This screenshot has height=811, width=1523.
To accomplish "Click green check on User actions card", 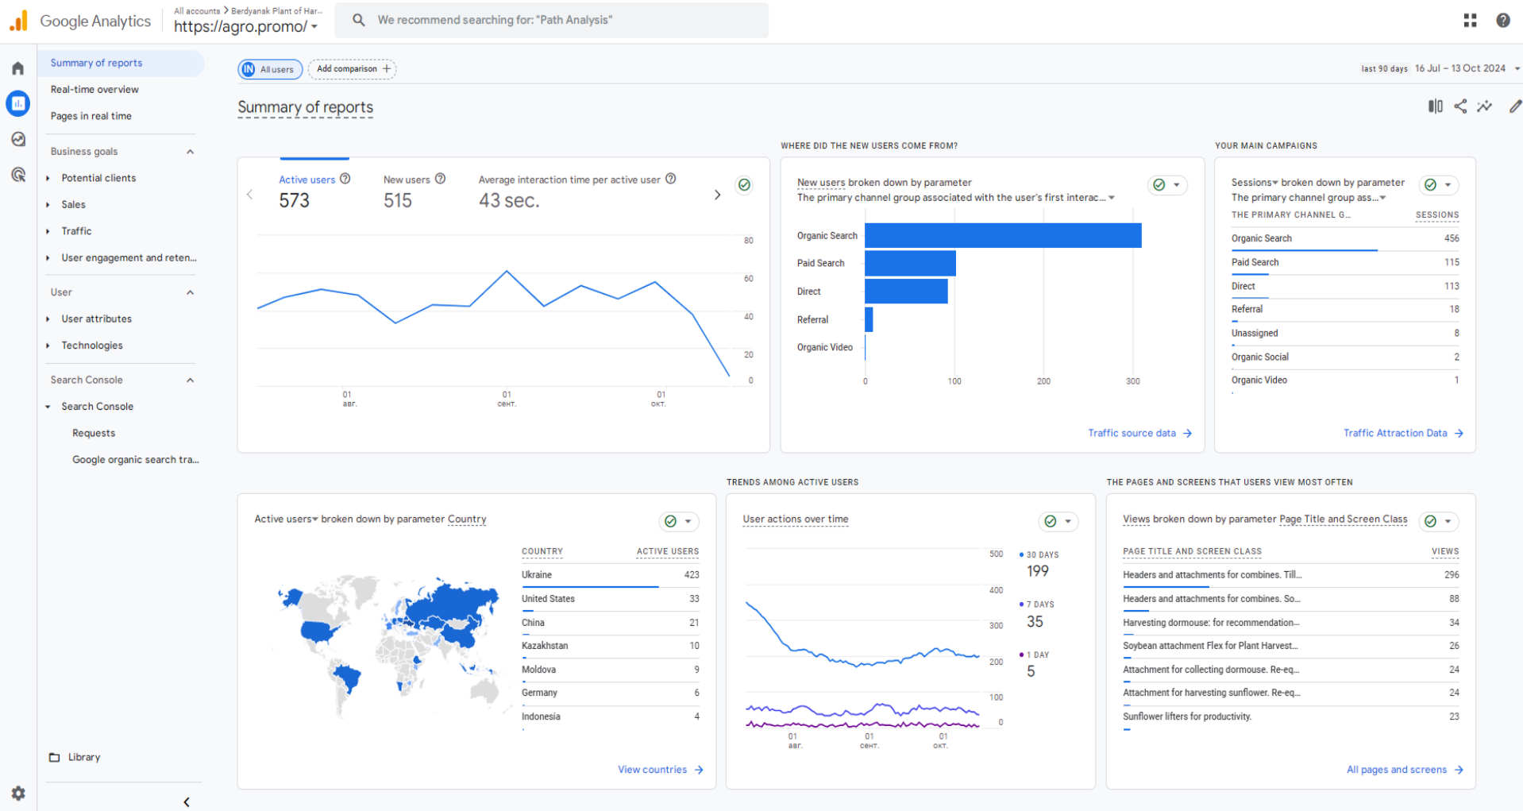I will tap(1050, 522).
